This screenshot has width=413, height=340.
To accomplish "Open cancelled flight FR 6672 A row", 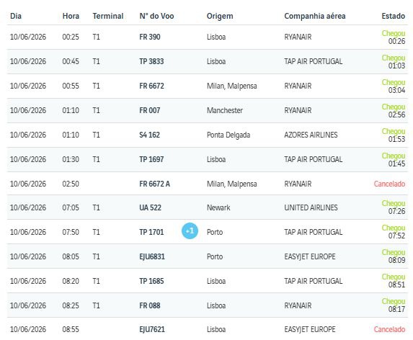I will click(208, 184).
